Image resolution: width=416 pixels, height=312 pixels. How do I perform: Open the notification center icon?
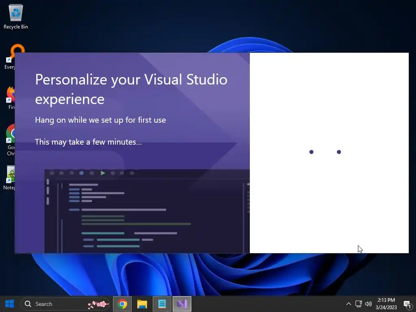click(407, 304)
